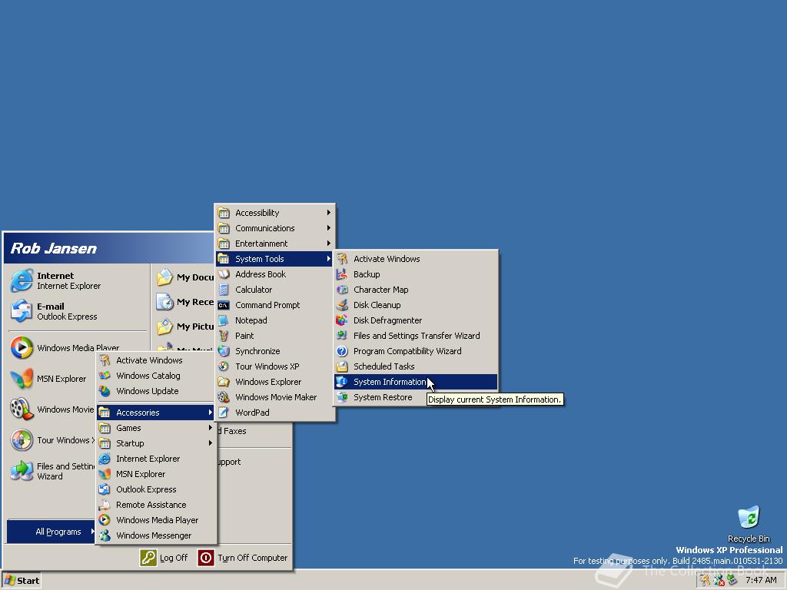This screenshot has width=787, height=590.
Task: Click the Windows Catalog icon
Action: pos(105,376)
